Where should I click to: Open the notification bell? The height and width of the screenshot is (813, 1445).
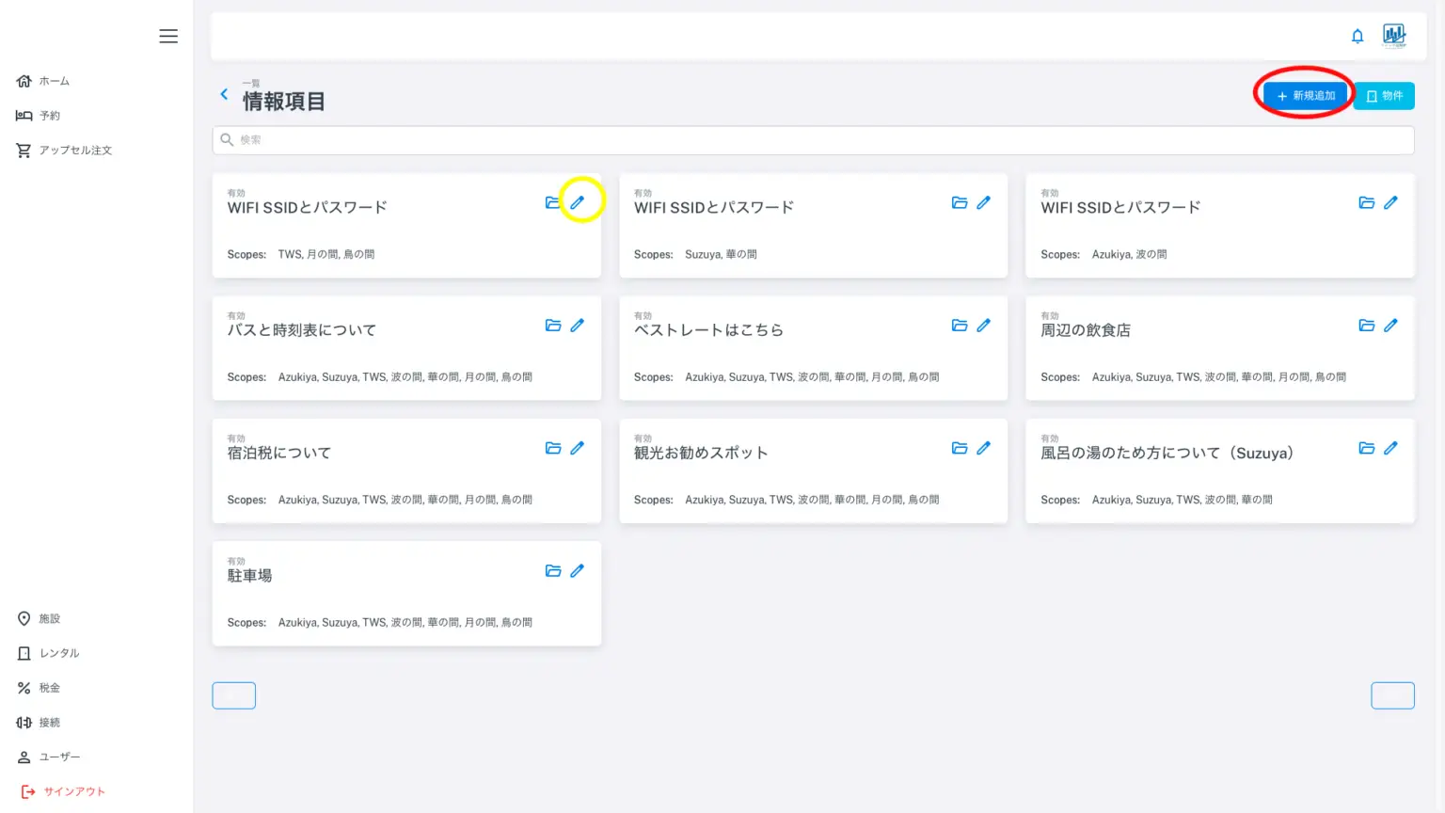(x=1358, y=36)
